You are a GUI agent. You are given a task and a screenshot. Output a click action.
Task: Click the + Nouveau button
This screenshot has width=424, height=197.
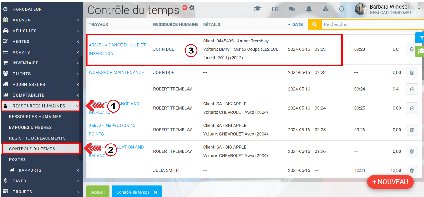click(x=390, y=182)
